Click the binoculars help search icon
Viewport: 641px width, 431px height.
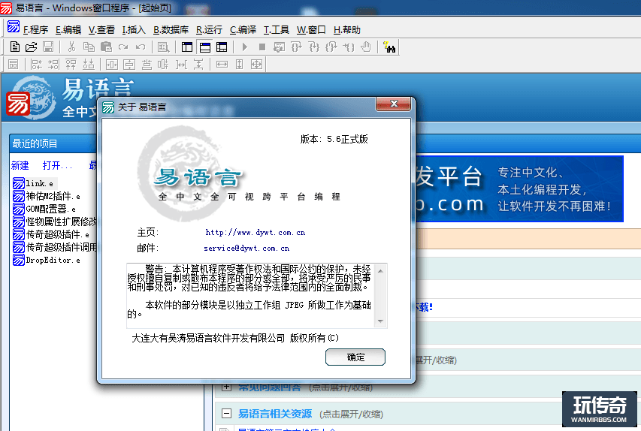click(x=389, y=47)
